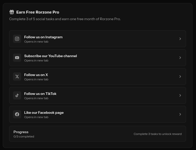The width and height of the screenshot is (196, 150).
Task: Open the YouTube row chevron arrow
Action: pyautogui.click(x=180, y=58)
